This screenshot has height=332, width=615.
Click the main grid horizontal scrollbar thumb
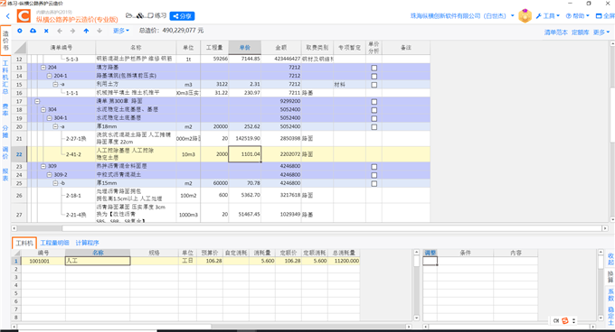[40, 228]
